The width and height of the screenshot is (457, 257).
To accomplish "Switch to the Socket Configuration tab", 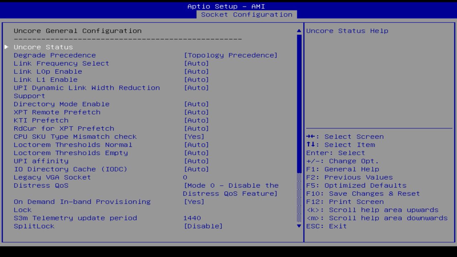I will tap(246, 14).
